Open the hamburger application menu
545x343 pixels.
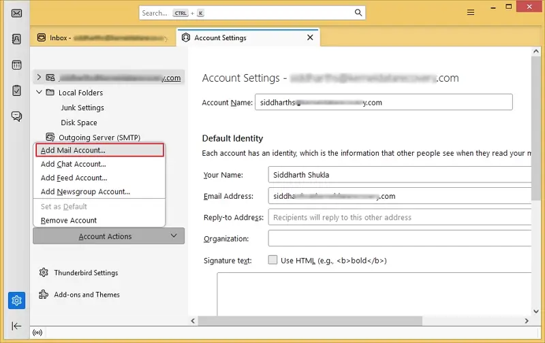[471, 13]
